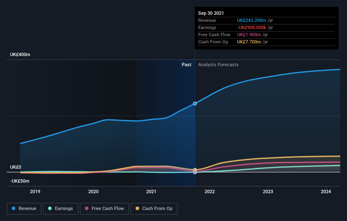Toggle the Revenue legend button

pyautogui.click(x=24, y=209)
